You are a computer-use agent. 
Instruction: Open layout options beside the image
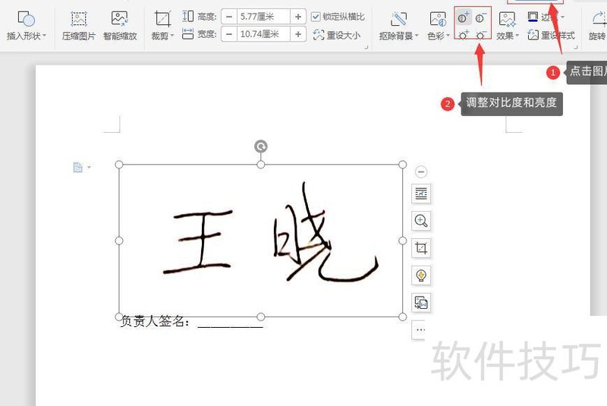pos(421,194)
